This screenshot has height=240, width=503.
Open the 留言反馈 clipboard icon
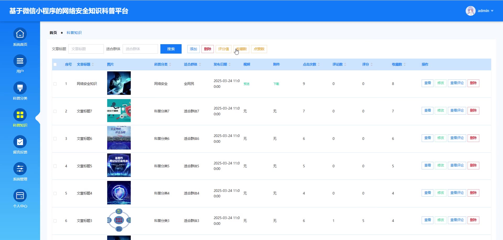click(20, 142)
